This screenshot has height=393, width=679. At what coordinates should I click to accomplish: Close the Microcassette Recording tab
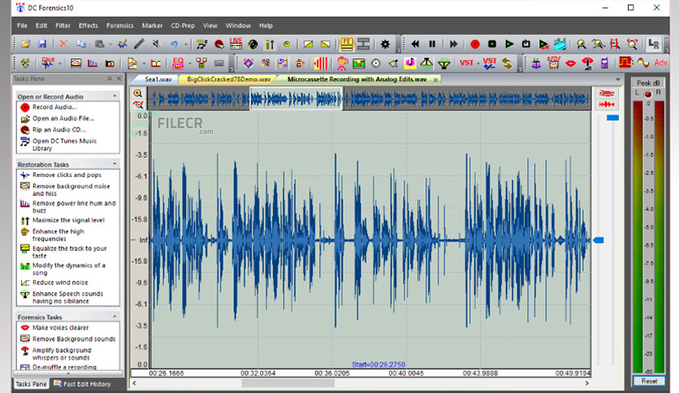pyautogui.click(x=435, y=80)
